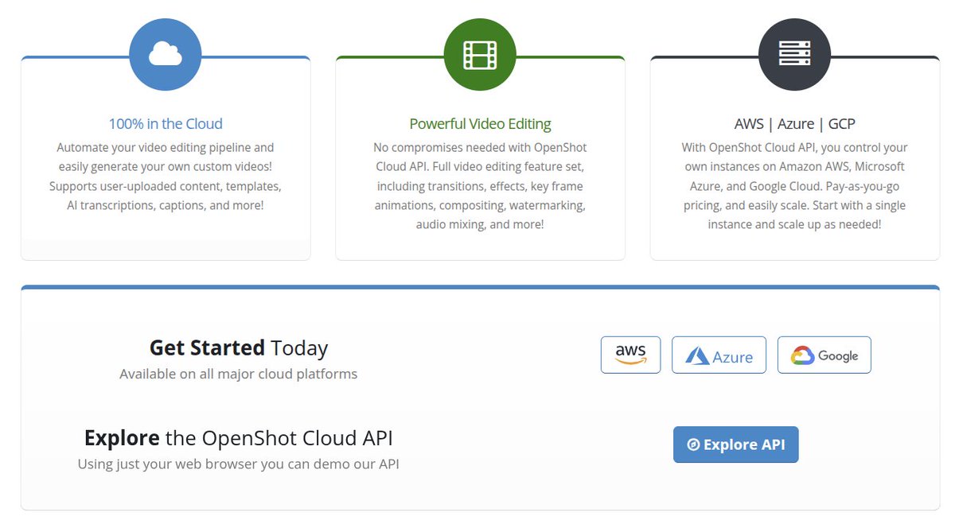The height and width of the screenshot is (520, 955).
Task: Click the blue cloud icon above the first card
Action: (x=165, y=54)
